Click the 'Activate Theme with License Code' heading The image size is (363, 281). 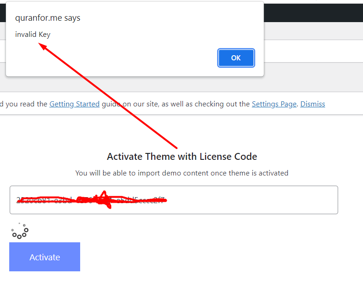coord(182,157)
